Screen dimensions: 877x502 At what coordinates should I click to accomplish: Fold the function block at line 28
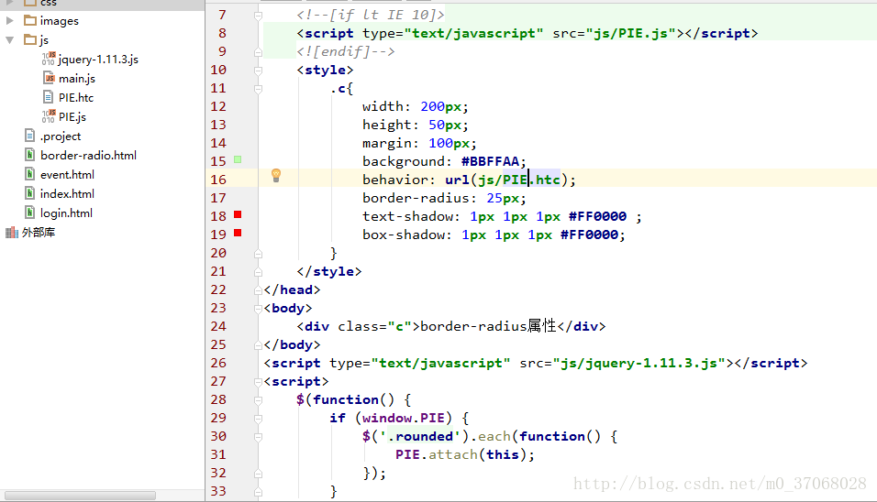258,400
